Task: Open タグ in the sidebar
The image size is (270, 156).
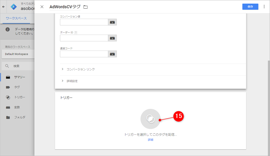Action: point(17,87)
